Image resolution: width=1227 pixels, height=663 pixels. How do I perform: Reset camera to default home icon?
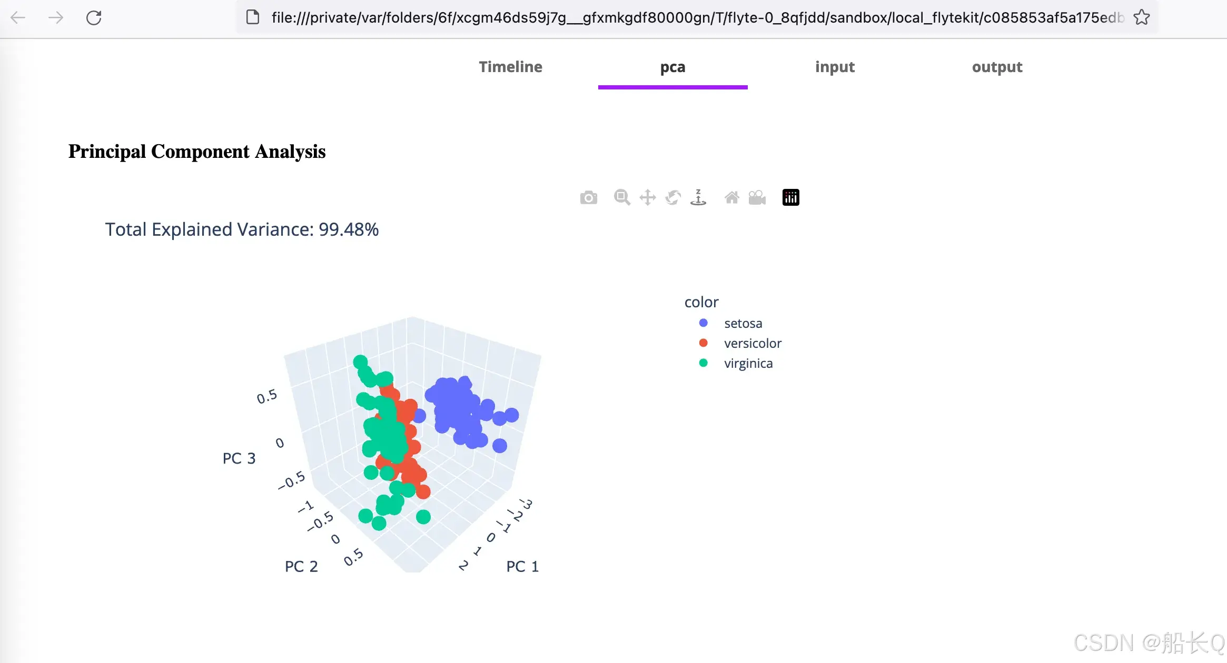point(732,198)
